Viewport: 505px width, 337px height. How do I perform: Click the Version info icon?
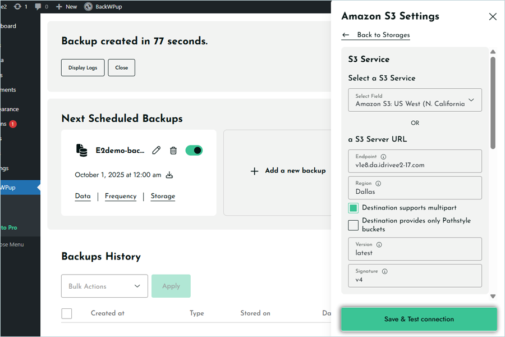coord(379,244)
